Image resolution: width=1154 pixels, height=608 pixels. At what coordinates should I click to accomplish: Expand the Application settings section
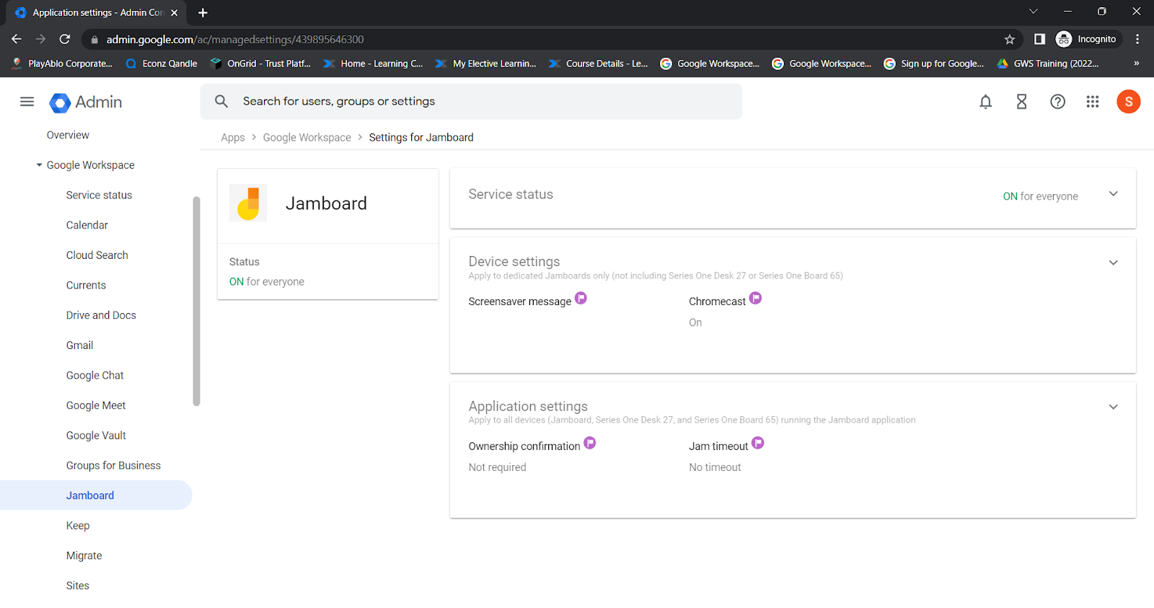pyautogui.click(x=1114, y=407)
